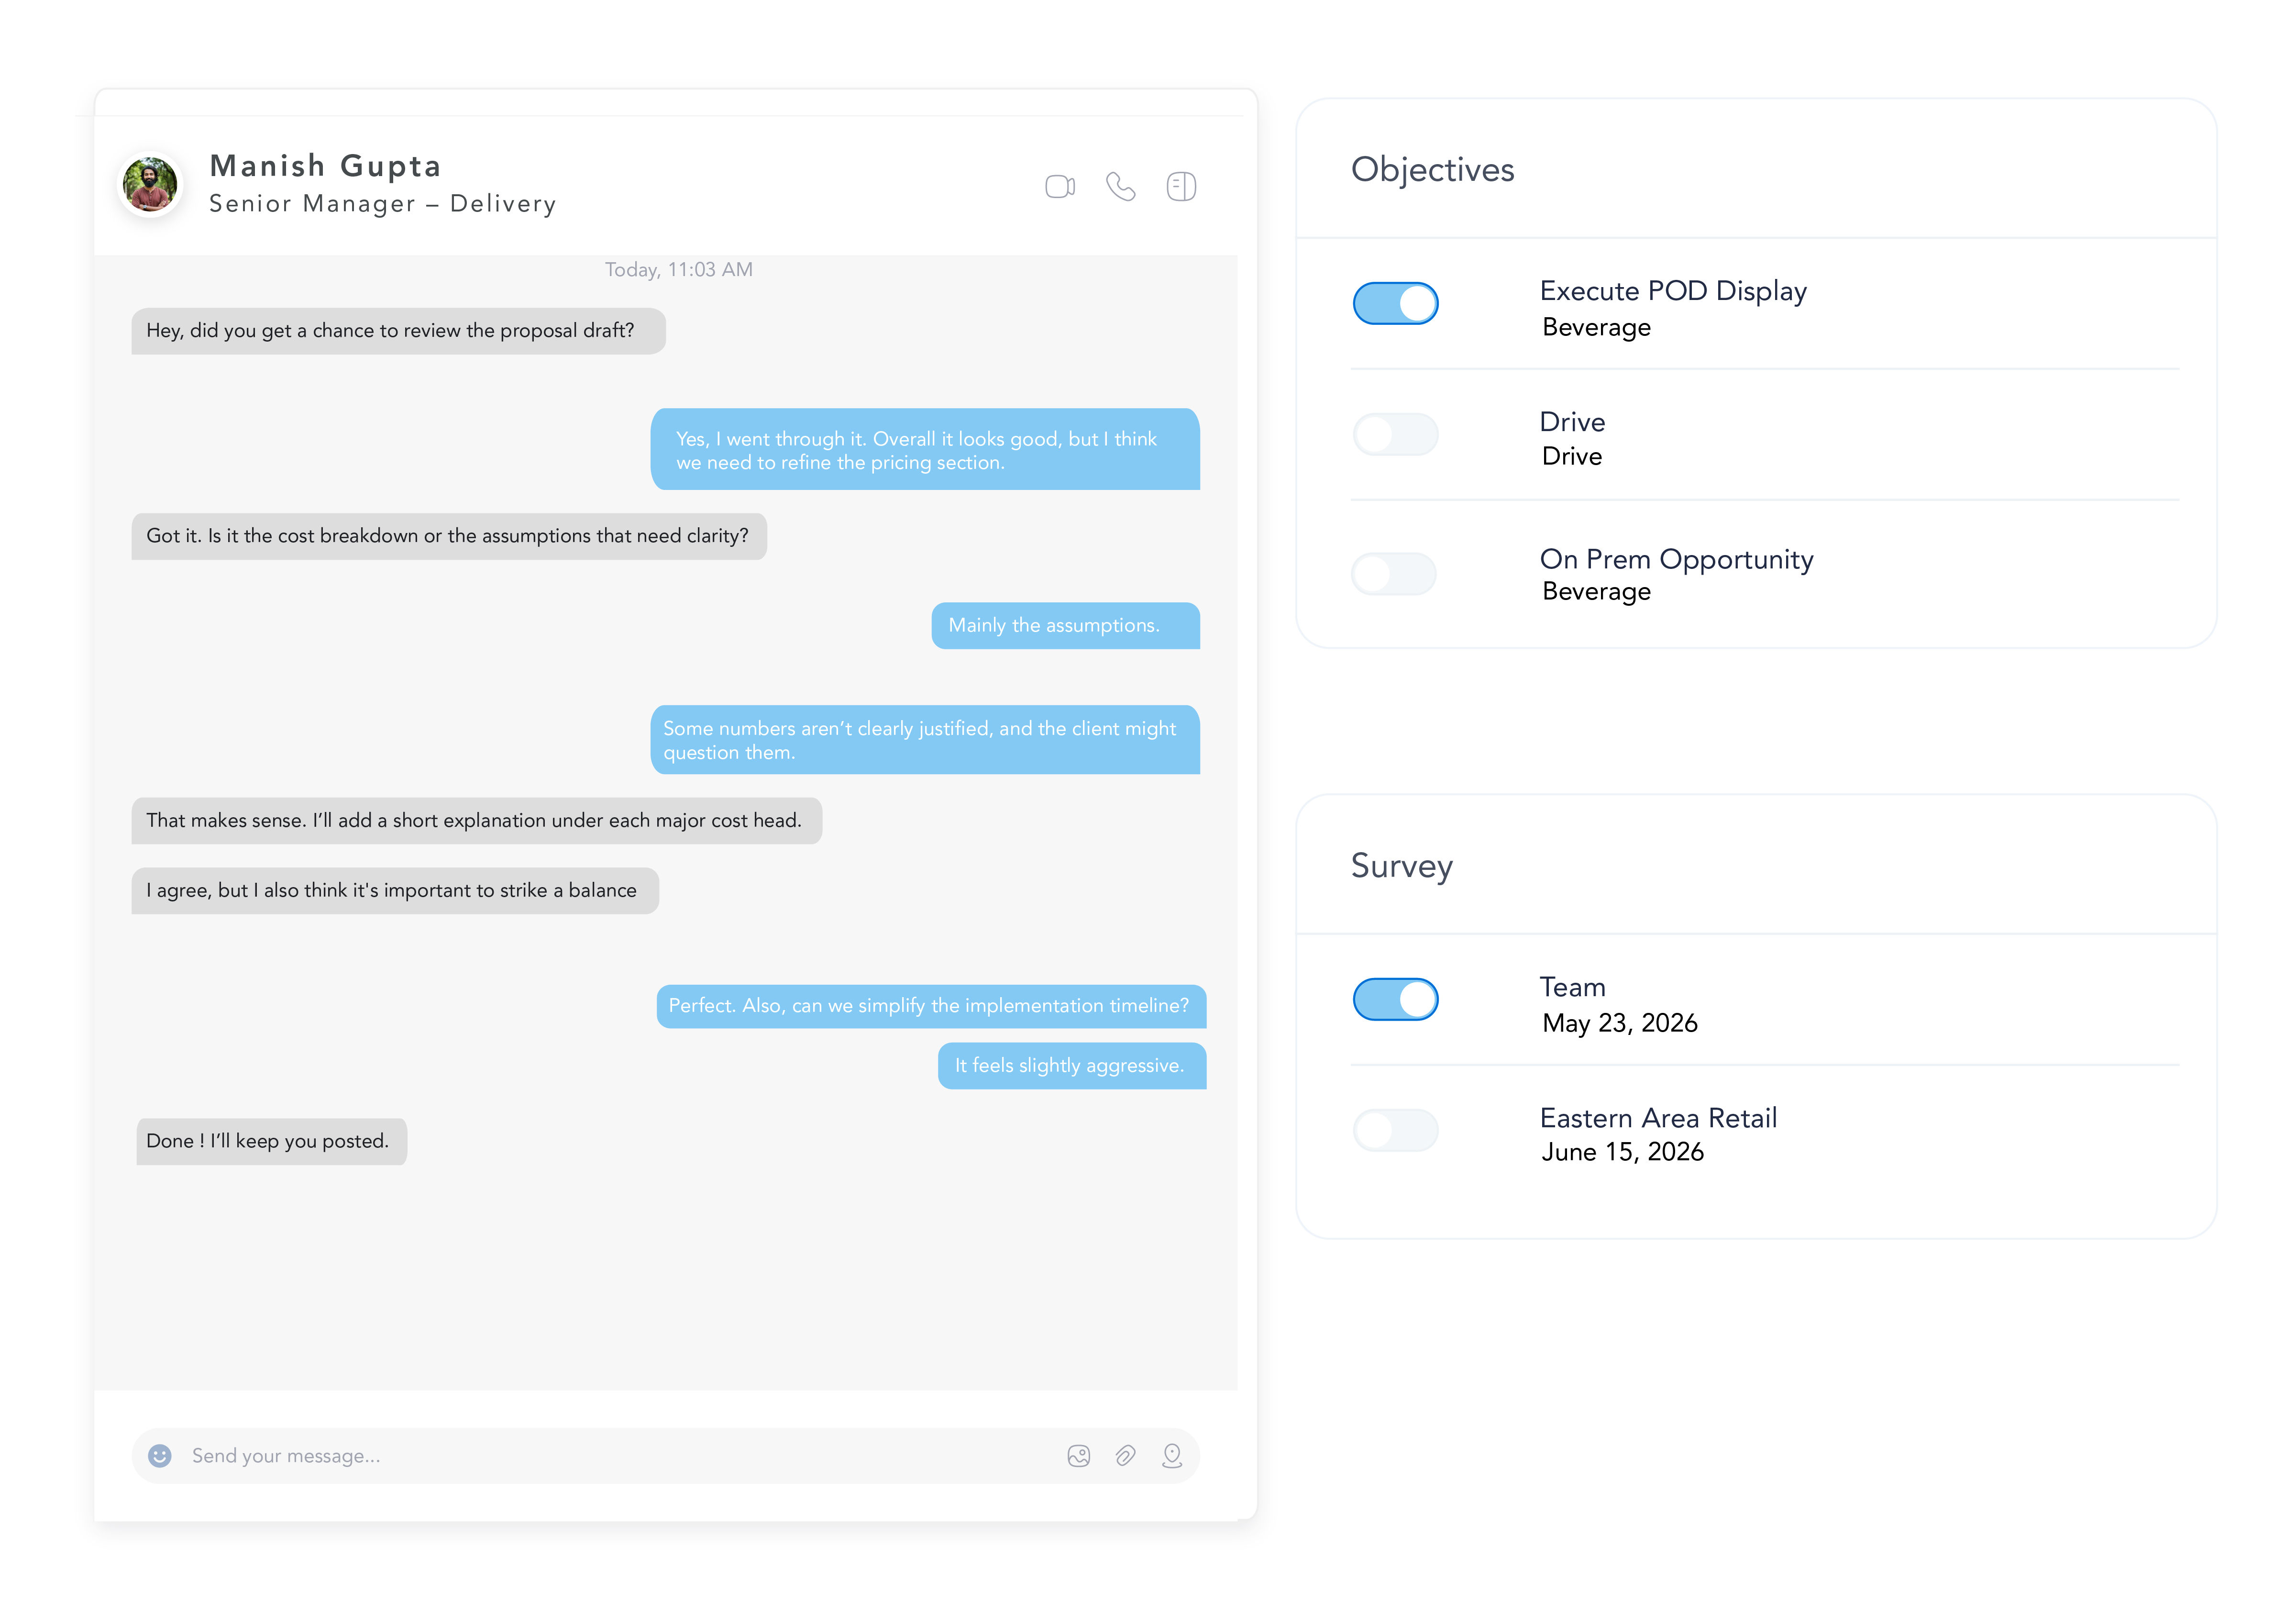Image resolution: width=2296 pixels, height=1611 pixels.
Task: Attach a file with the paperclip icon
Action: [1125, 1456]
